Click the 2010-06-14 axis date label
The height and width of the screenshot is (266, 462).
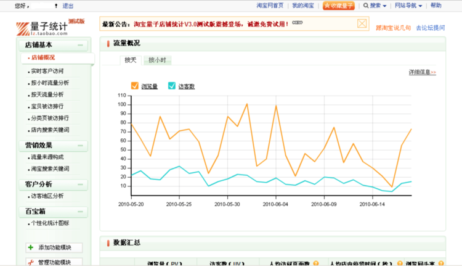click(x=372, y=204)
